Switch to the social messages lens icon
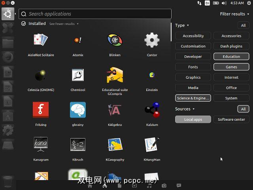Screen dimensions: 253x190 [x=179, y=186]
